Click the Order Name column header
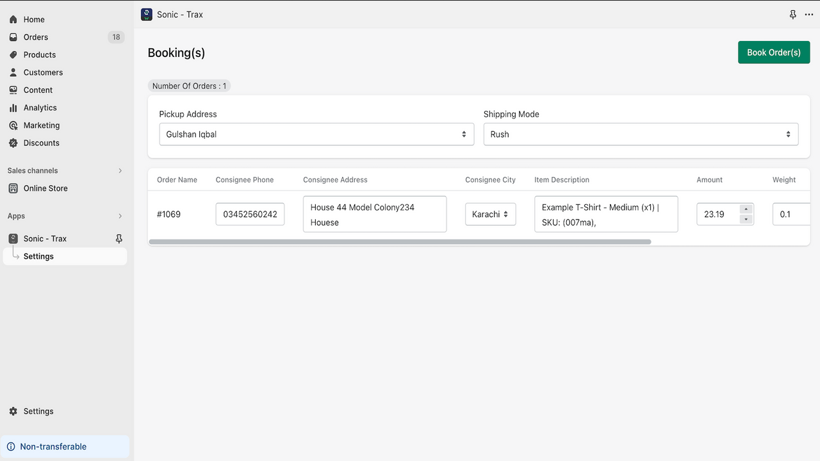820x461 pixels. point(177,180)
